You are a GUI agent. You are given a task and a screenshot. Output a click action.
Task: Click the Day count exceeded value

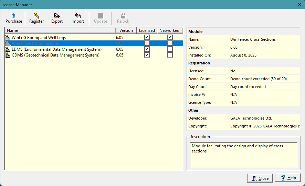248,87
